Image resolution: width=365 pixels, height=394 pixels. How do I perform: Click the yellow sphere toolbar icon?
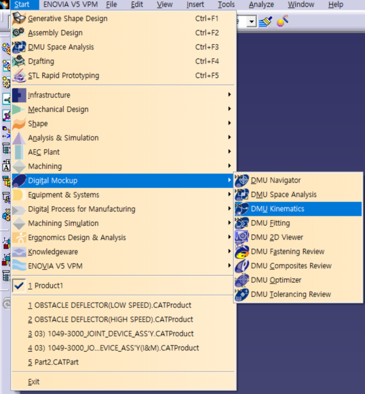coord(282,21)
